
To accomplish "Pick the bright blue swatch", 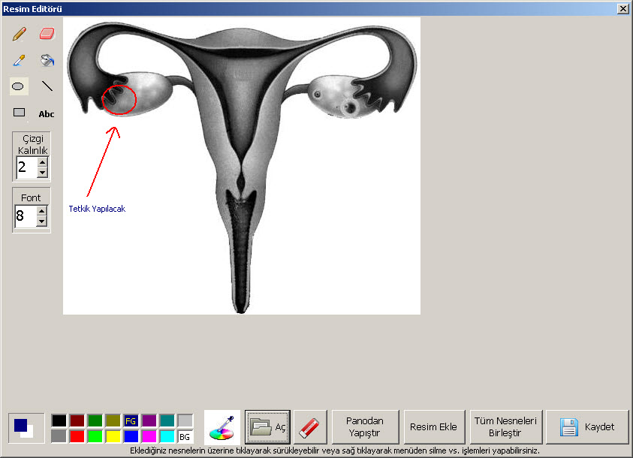I will coord(131,436).
